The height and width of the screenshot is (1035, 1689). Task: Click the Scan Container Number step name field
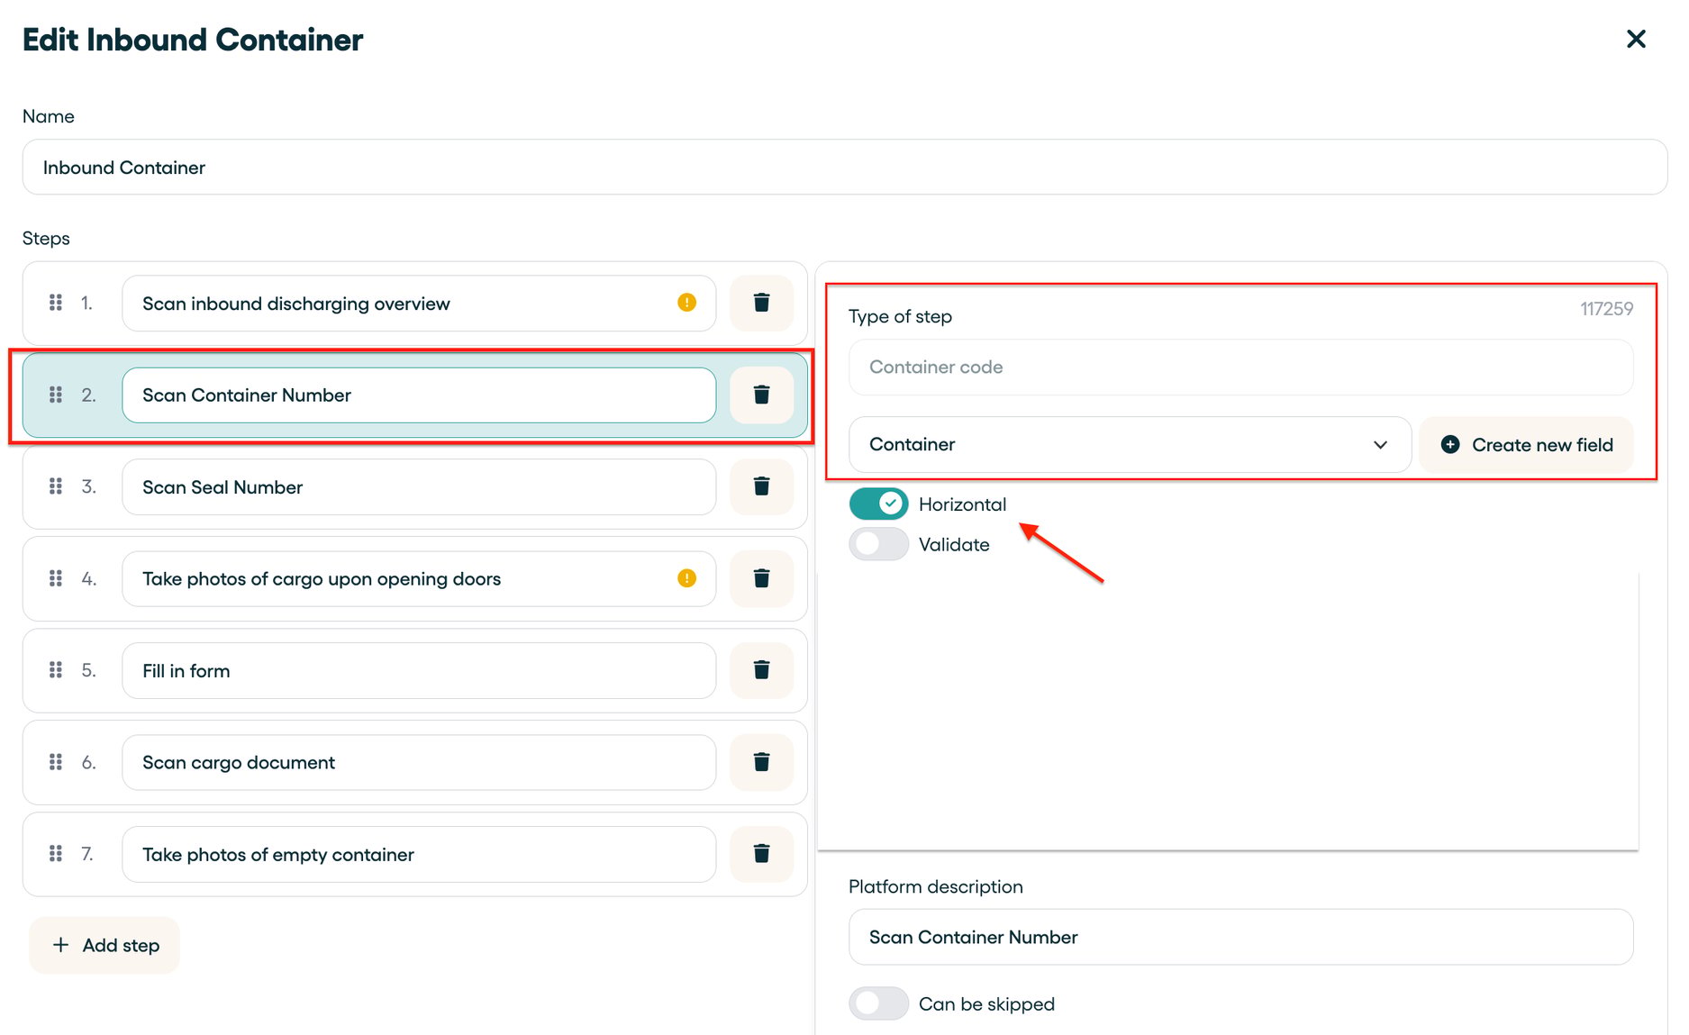click(x=419, y=395)
